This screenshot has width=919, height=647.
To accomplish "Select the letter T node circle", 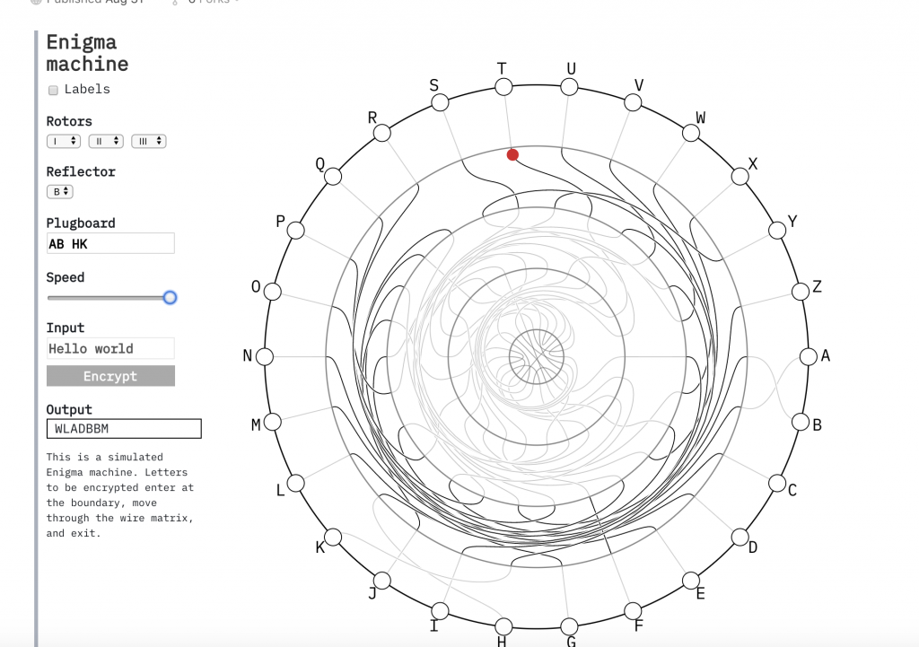I will point(503,87).
